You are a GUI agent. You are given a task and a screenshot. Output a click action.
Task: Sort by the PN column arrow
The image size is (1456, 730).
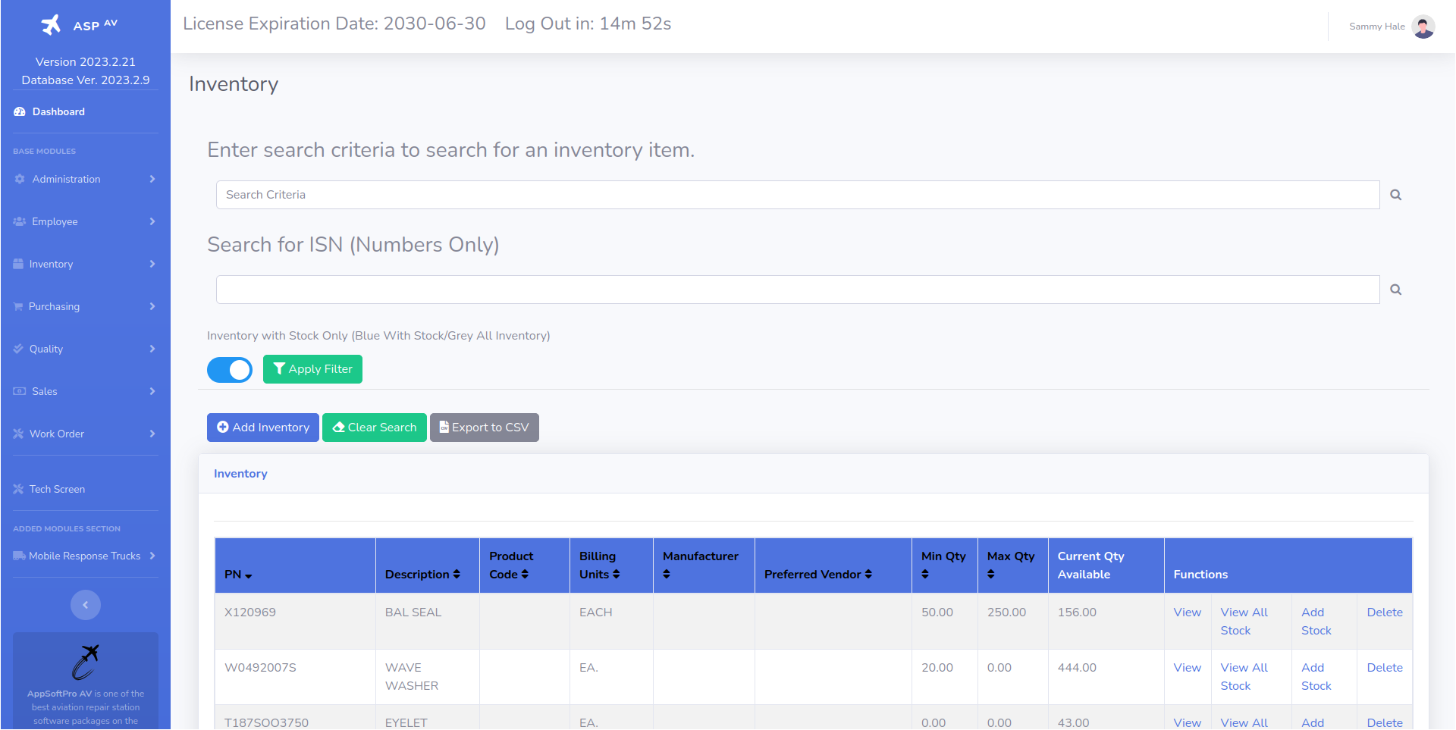click(249, 575)
